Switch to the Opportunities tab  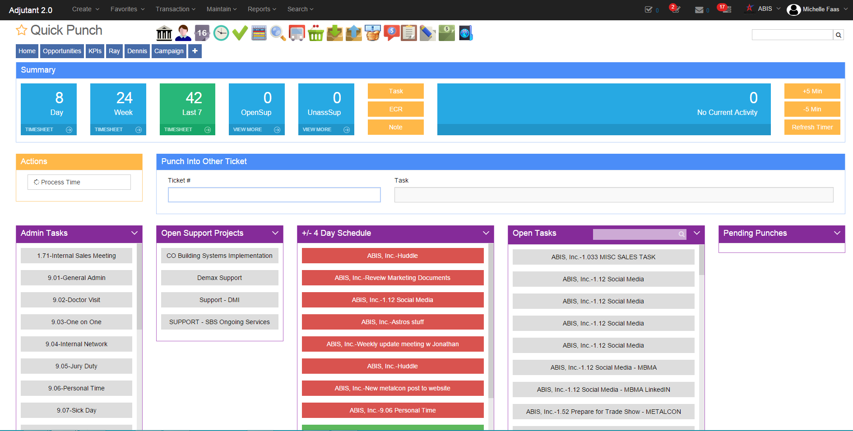pyautogui.click(x=62, y=51)
